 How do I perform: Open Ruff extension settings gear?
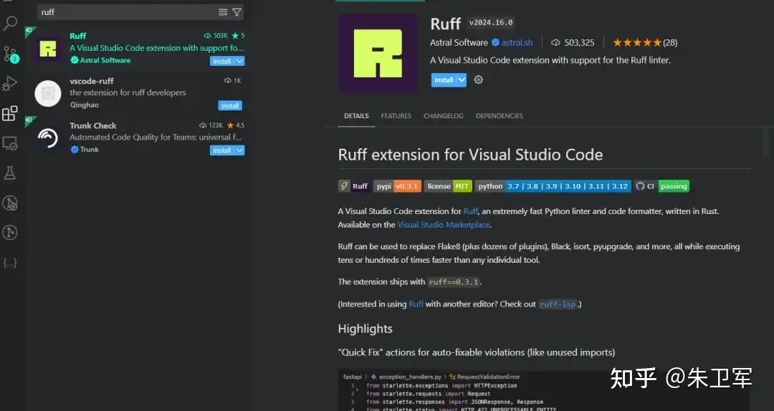[x=478, y=80]
